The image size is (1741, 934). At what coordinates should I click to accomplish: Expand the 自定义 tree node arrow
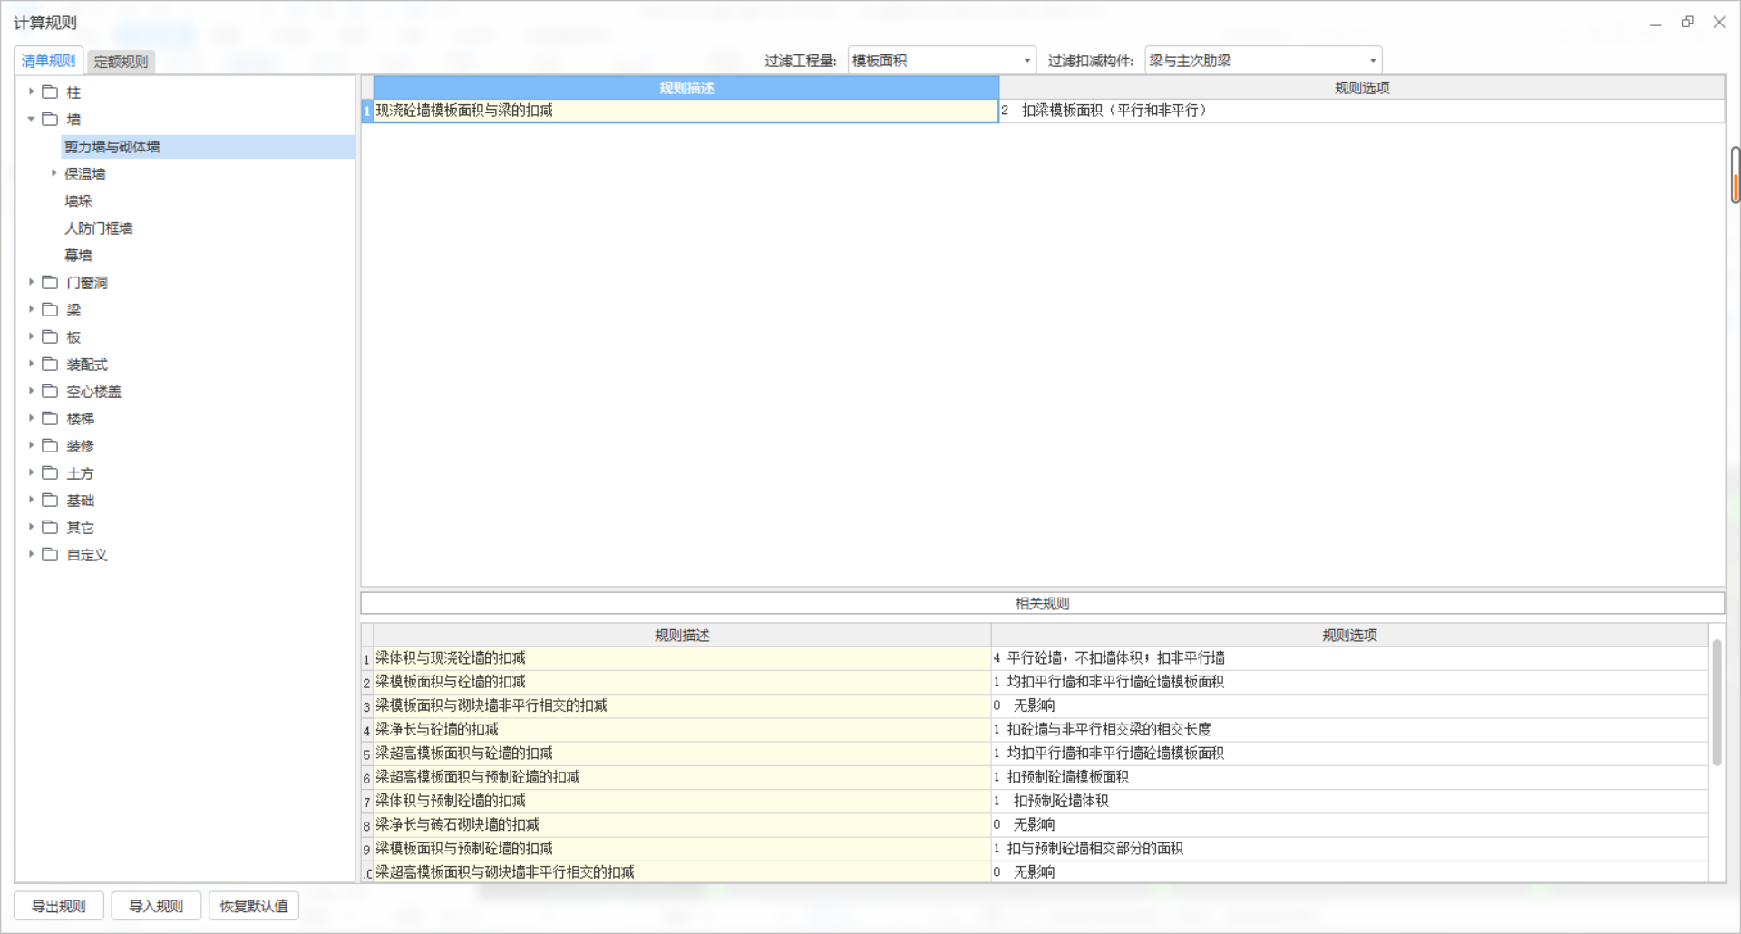coord(31,554)
